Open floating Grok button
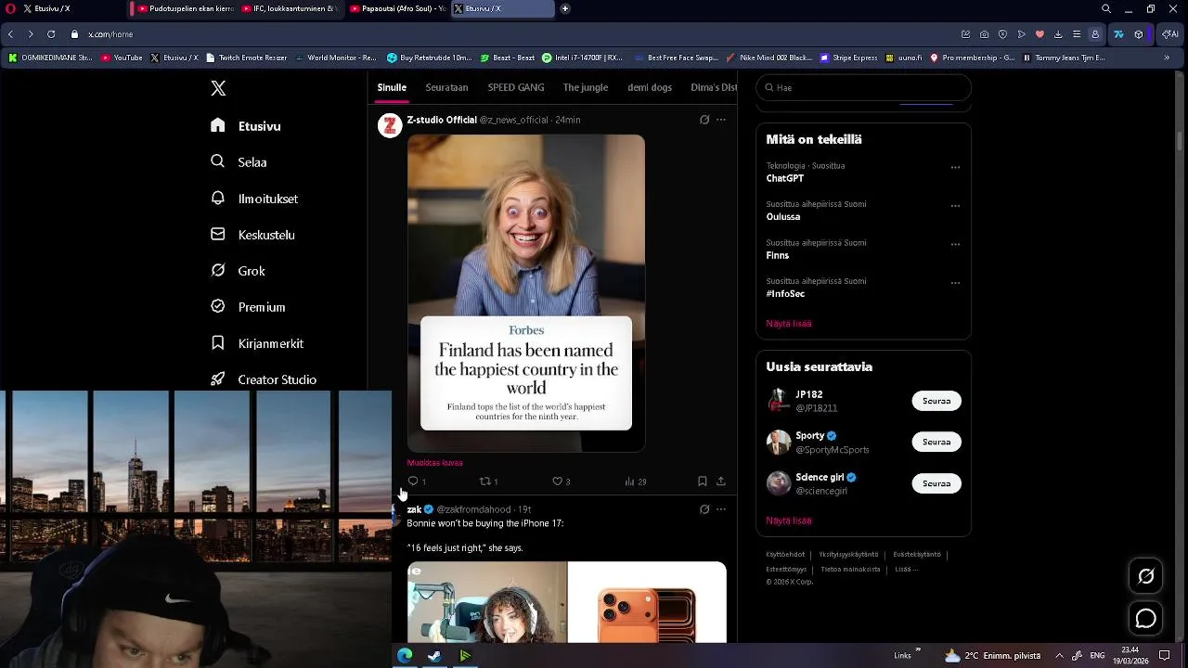The width and height of the screenshot is (1188, 668). click(x=1146, y=576)
